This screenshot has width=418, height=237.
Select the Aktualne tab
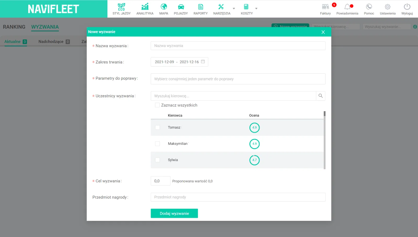click(x=16, y=42)
